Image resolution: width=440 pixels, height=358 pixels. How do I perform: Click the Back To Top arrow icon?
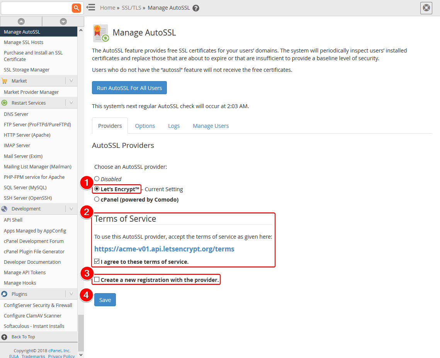5,337
